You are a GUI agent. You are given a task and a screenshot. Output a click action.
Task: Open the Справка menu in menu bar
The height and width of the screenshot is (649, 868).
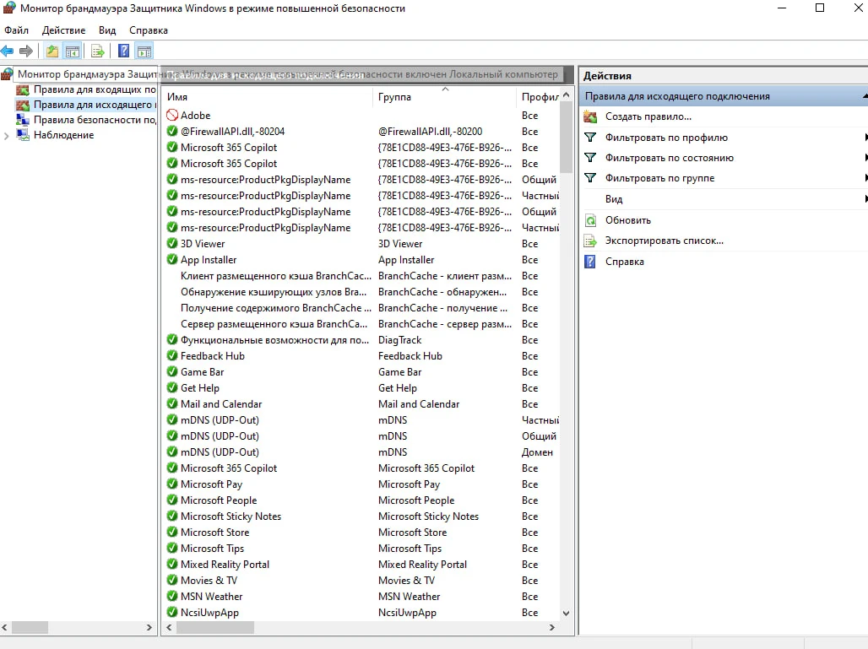pos(149,30)
